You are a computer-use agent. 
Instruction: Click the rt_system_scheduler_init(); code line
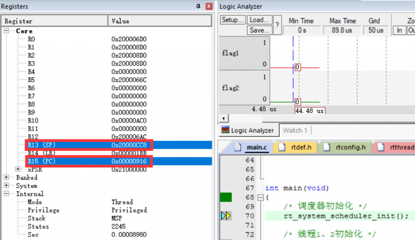point(346,216)
